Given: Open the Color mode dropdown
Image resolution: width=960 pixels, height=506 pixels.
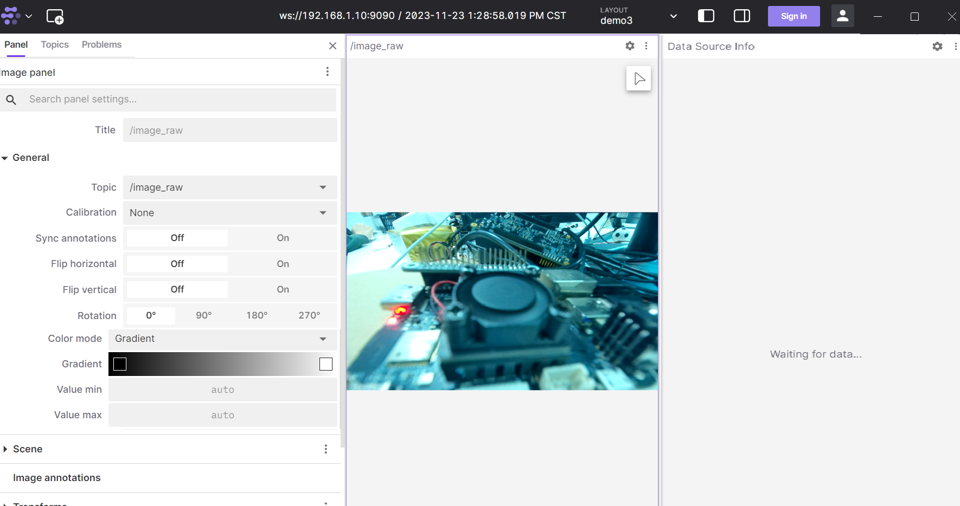Looking at the screenshot, I should pos(223,339).
